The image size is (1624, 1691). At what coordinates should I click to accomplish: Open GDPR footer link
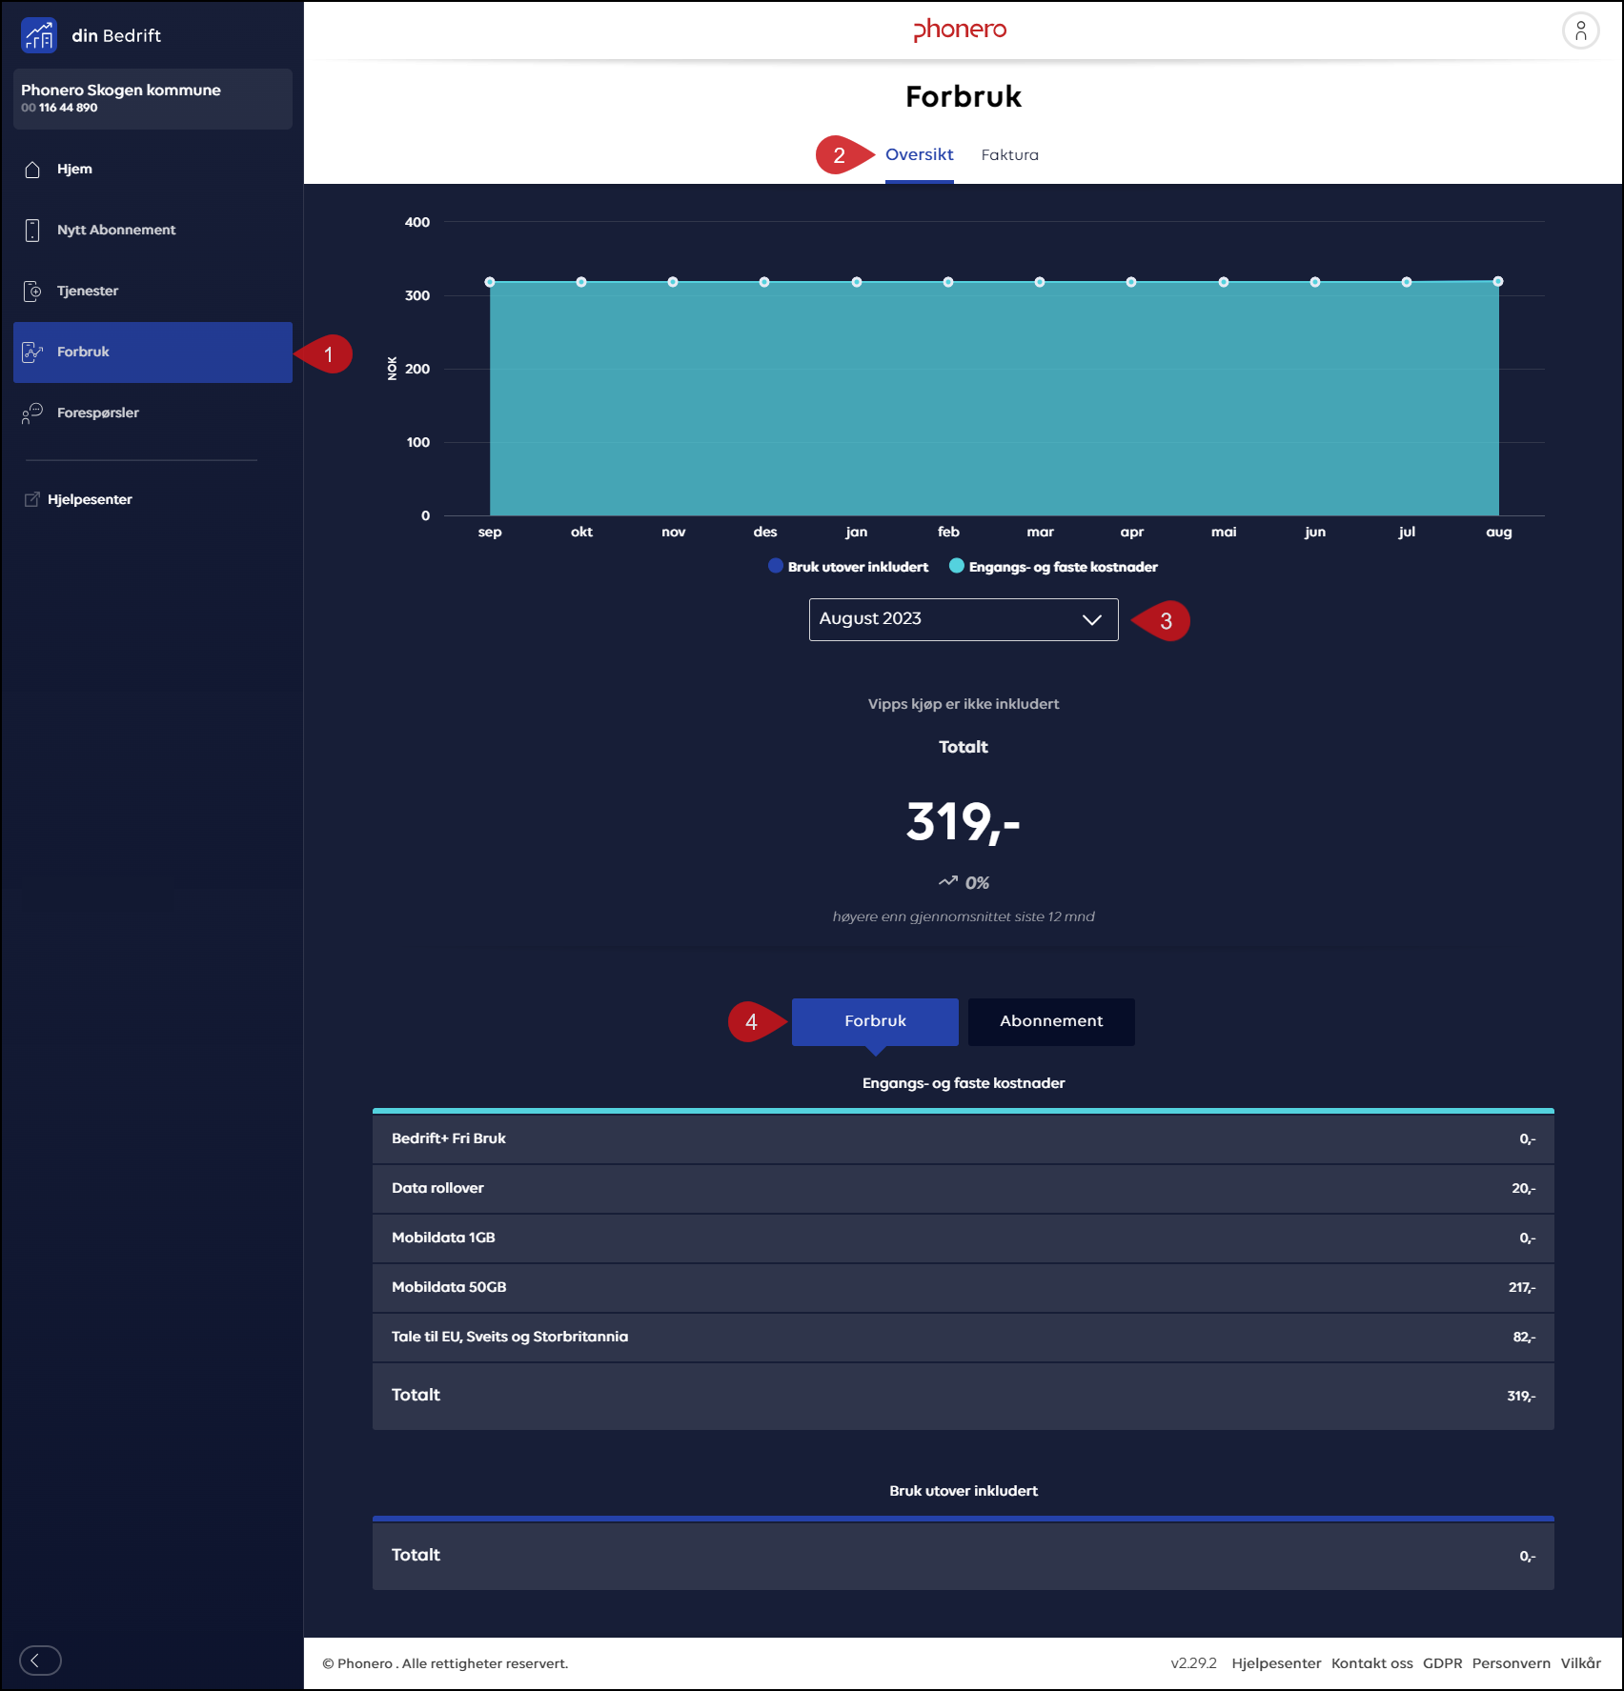point(1442,1663)
